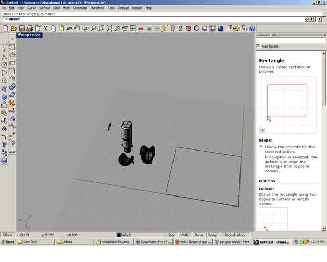Click the Command Help scrollbar down arrow

(x=323, y=228)
